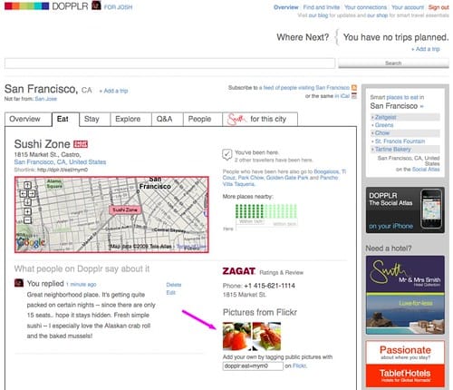Viewport: 453px width, 390px height.
Task: Open Tartine Bakery link
Action: [392, 149]
